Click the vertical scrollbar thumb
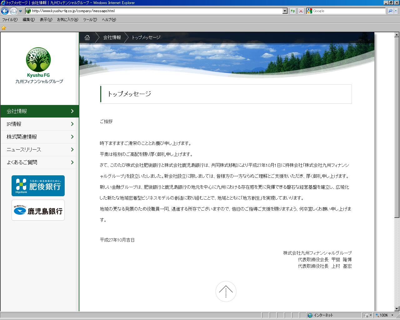This screenshot has width=400, height=320. 397,127
